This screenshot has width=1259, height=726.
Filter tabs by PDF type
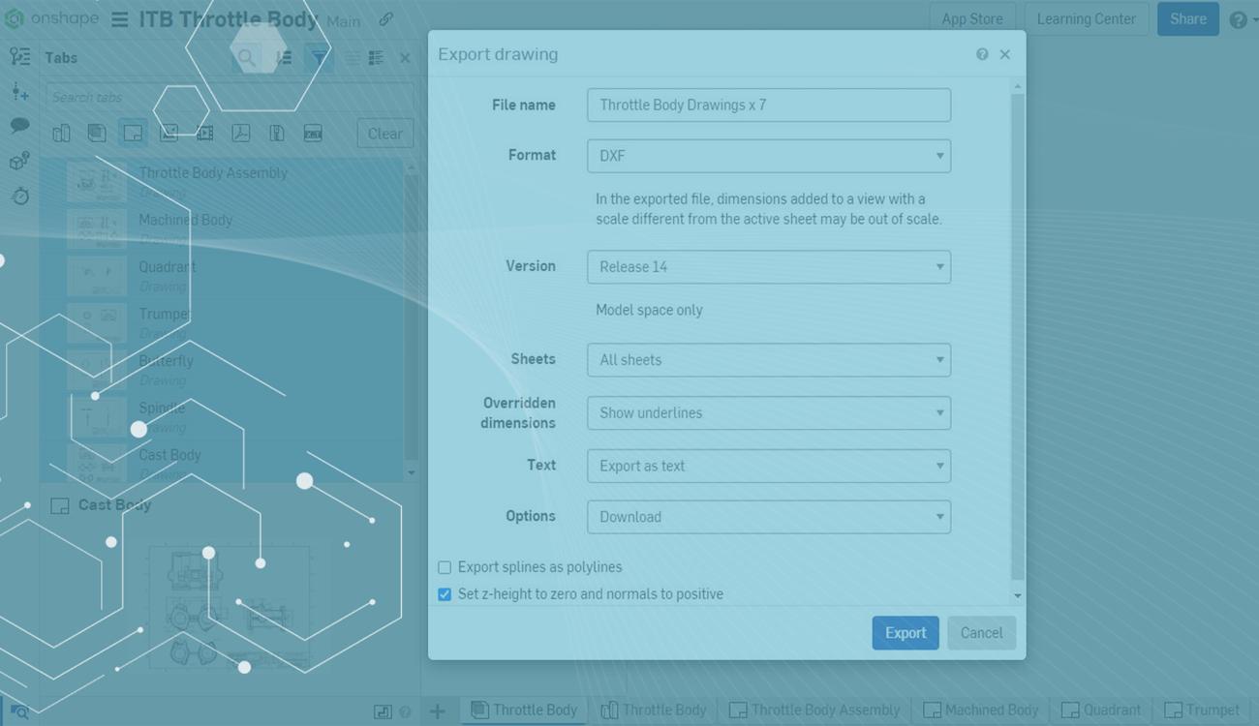click(x=240, y=133)
